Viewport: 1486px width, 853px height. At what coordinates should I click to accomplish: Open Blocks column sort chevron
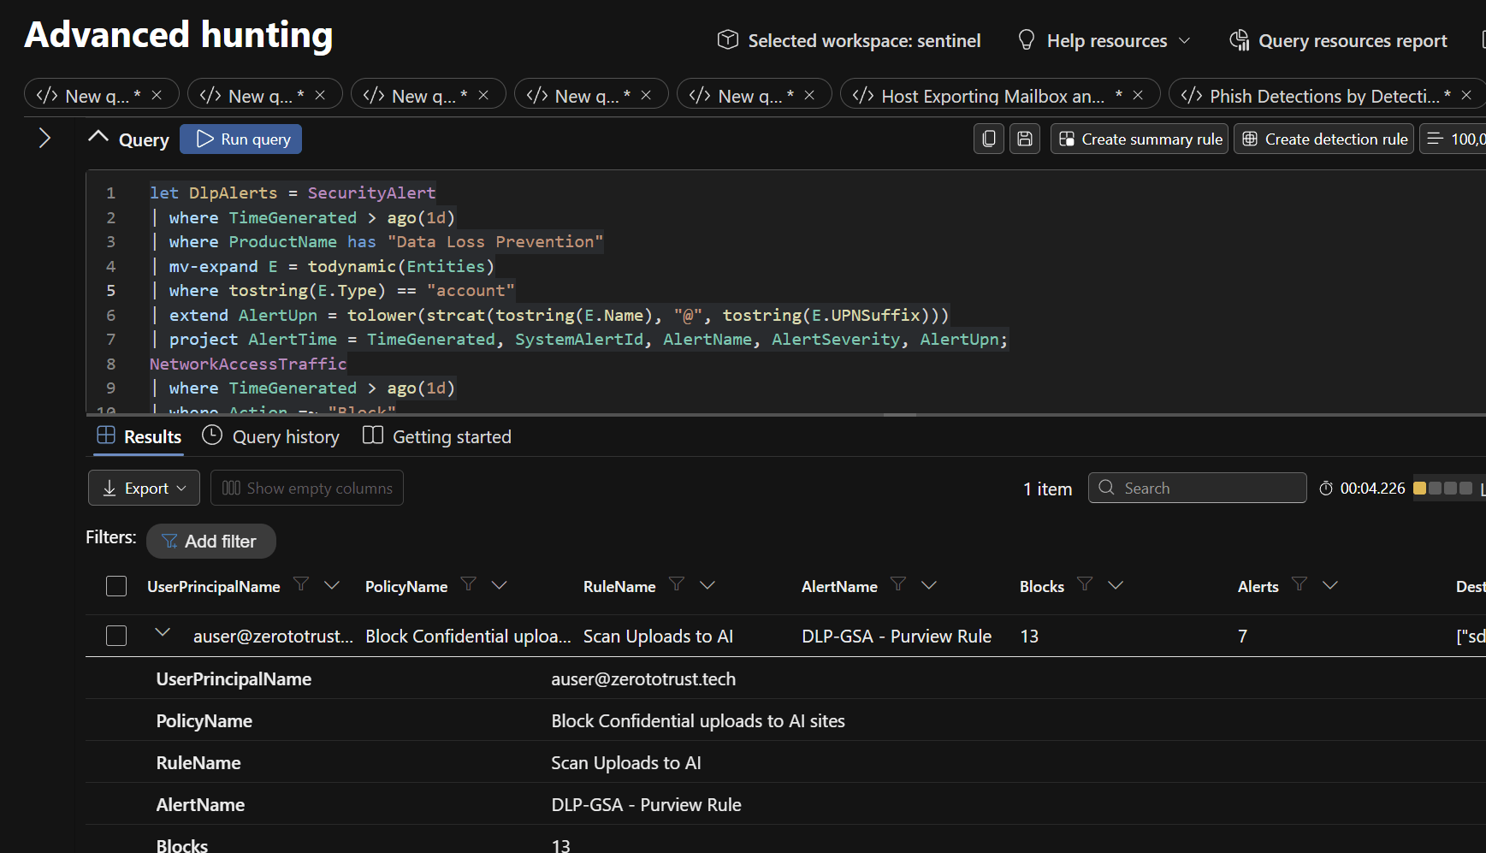pos(1116,584)
